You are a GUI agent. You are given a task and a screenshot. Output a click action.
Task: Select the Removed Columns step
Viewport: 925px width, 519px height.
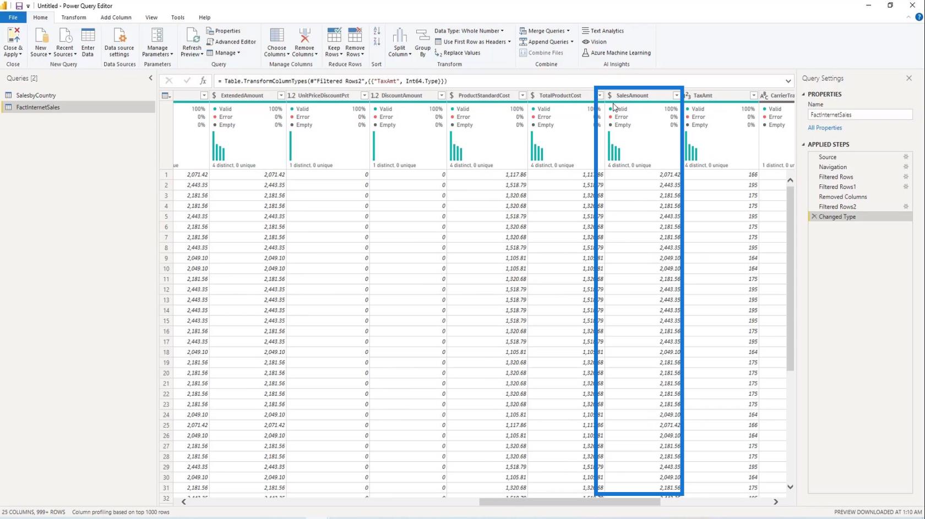tap(842, 196)
